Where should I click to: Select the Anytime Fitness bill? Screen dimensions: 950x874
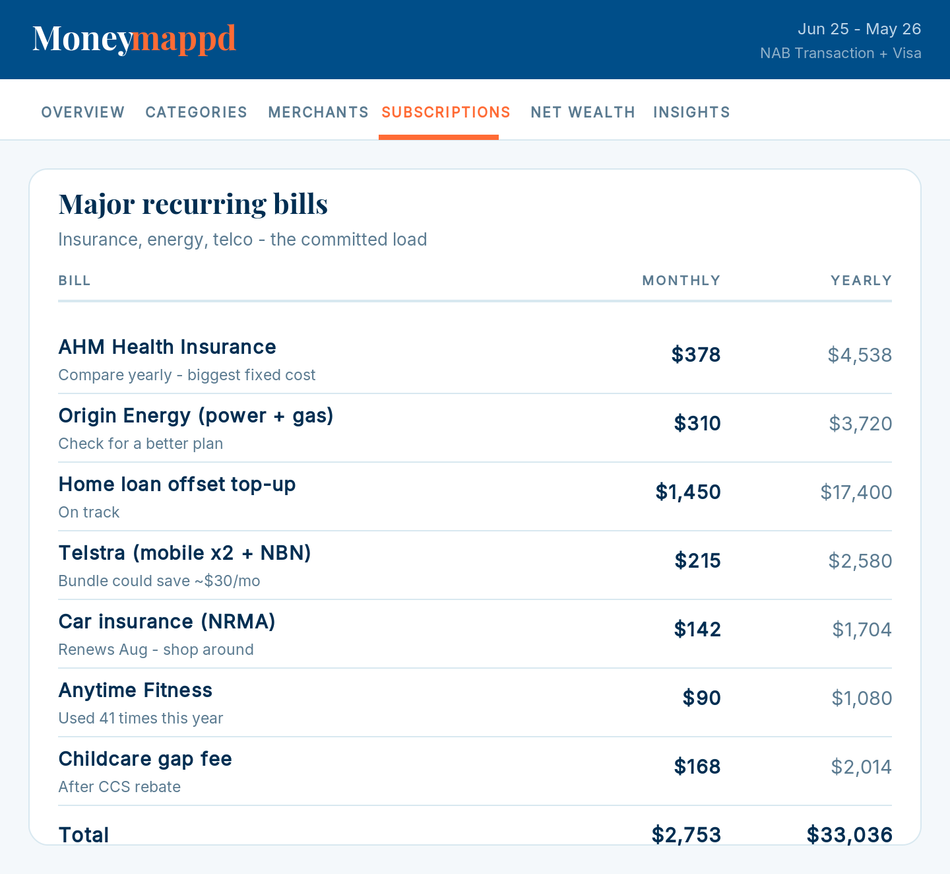[x=475, y=703]
